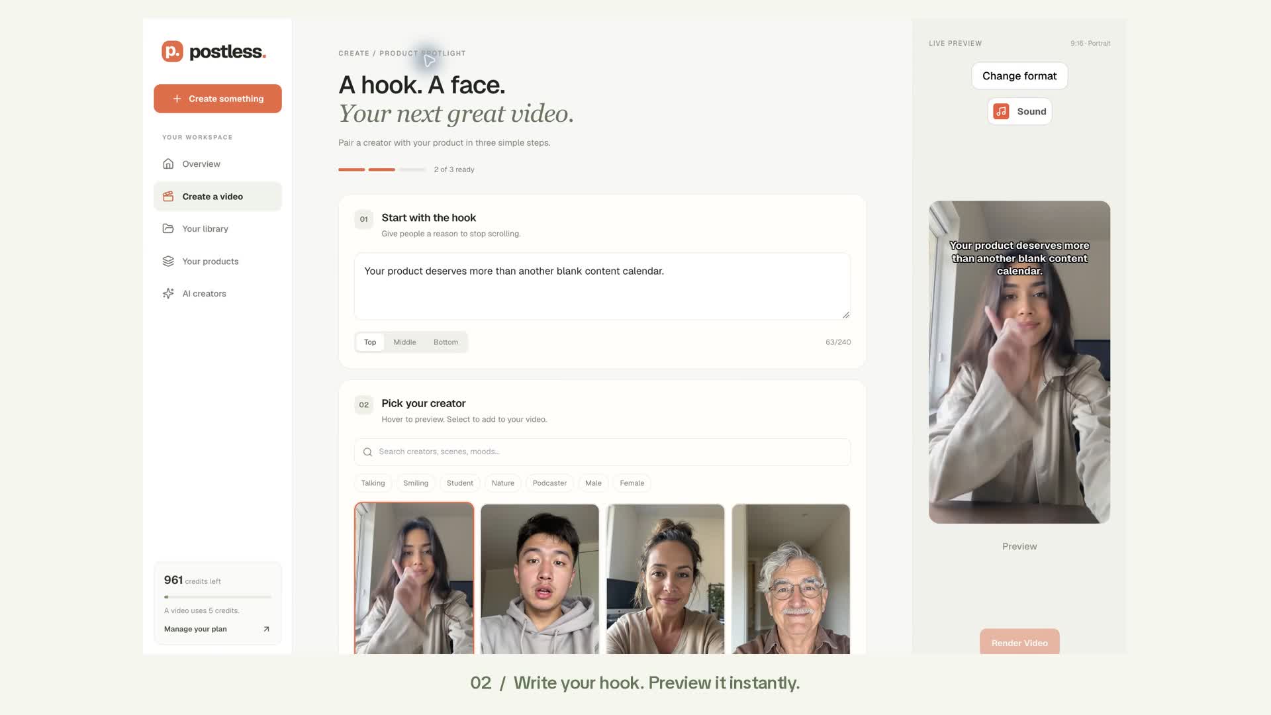Click the Create something button

(218, 99)
